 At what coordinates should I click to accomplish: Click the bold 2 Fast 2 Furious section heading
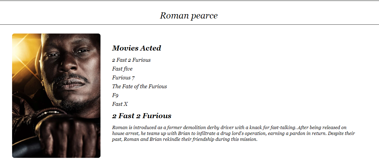tap(142, 116)
